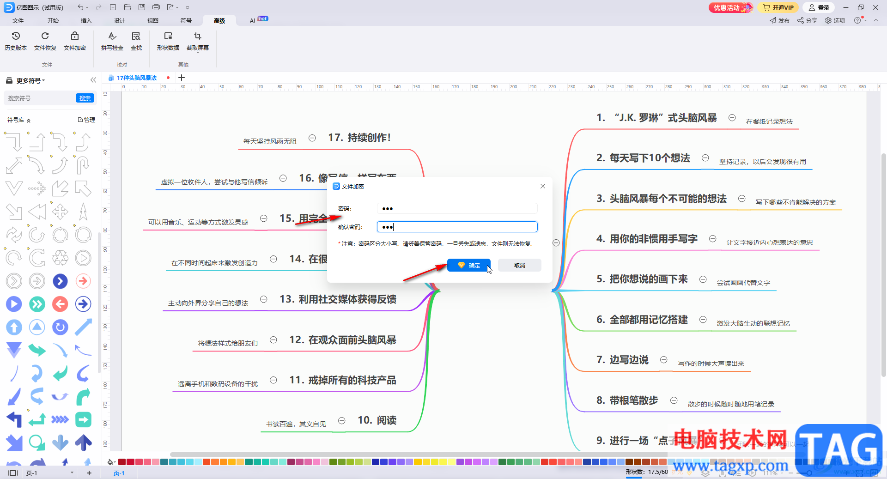Click 登录 login button
Screen dimensions: 887x479
click(820, 7)
